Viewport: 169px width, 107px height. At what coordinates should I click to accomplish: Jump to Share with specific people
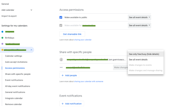(x=18, y=74)
